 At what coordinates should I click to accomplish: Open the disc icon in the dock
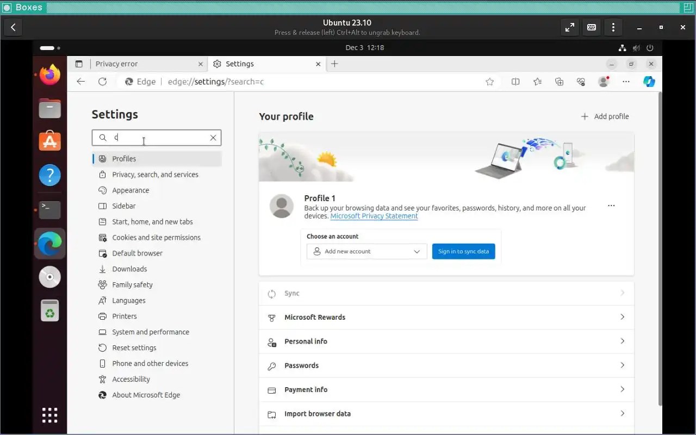pyautogui.click(x=49, y=277)
